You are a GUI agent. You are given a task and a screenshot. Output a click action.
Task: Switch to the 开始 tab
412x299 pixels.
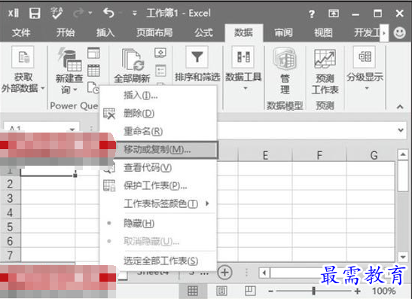pyautogui.click(x=66, y=33)
